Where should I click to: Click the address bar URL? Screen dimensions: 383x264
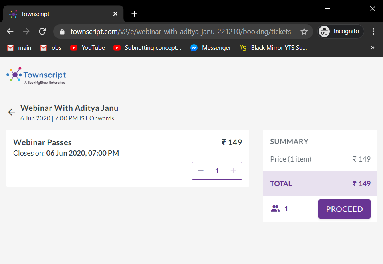pyautogui.click(x=180, y=32)
